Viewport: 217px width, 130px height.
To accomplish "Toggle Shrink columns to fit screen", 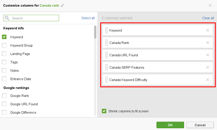I will point(104,111).
